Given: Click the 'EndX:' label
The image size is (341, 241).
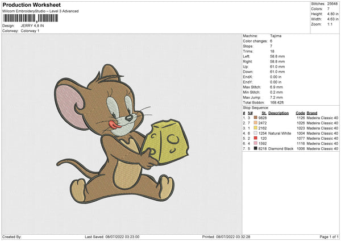Looking at the screenshot, I should pyautogui.click(x=248, y=77).
